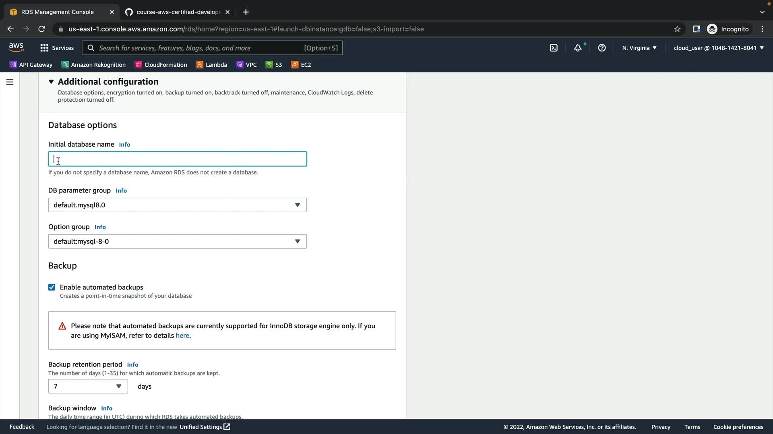Open the Option group dropdown

pos(177,242)
